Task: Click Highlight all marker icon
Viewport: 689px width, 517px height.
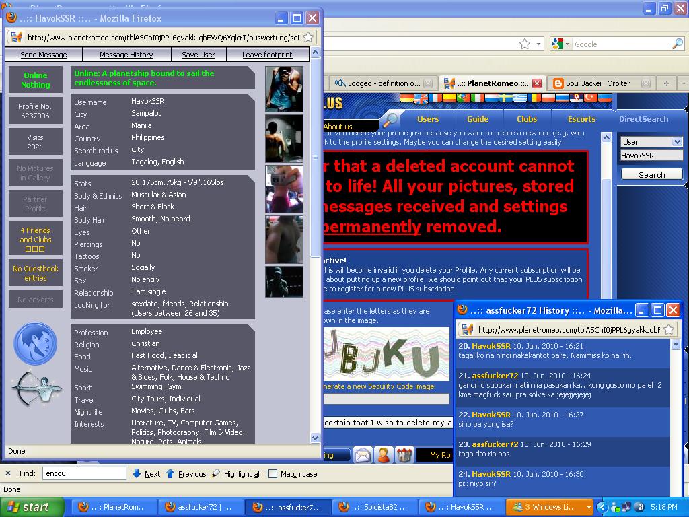Action: coord(216,473)
